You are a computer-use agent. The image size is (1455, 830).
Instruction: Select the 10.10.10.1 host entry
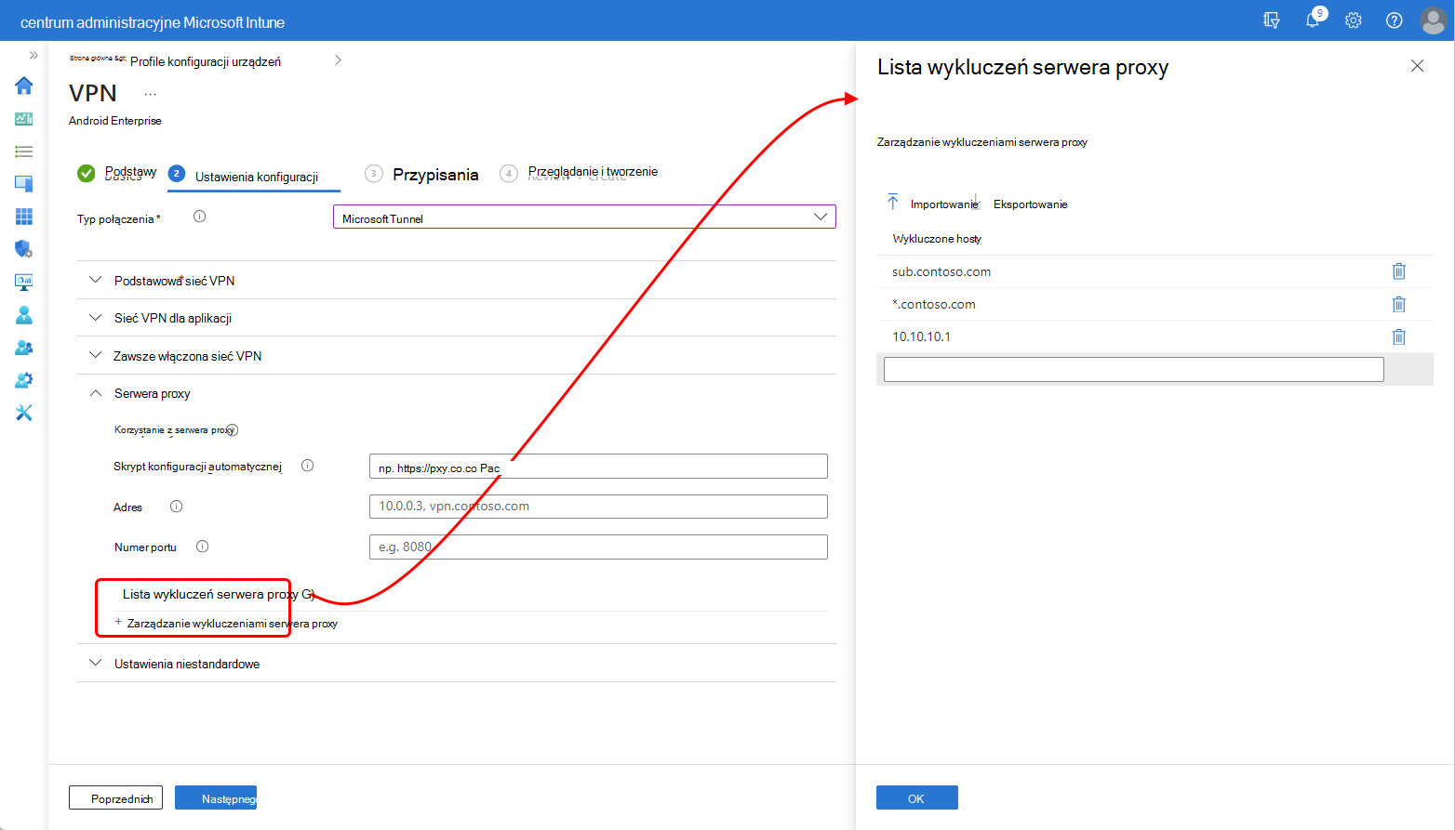click(x=921, y=336)
